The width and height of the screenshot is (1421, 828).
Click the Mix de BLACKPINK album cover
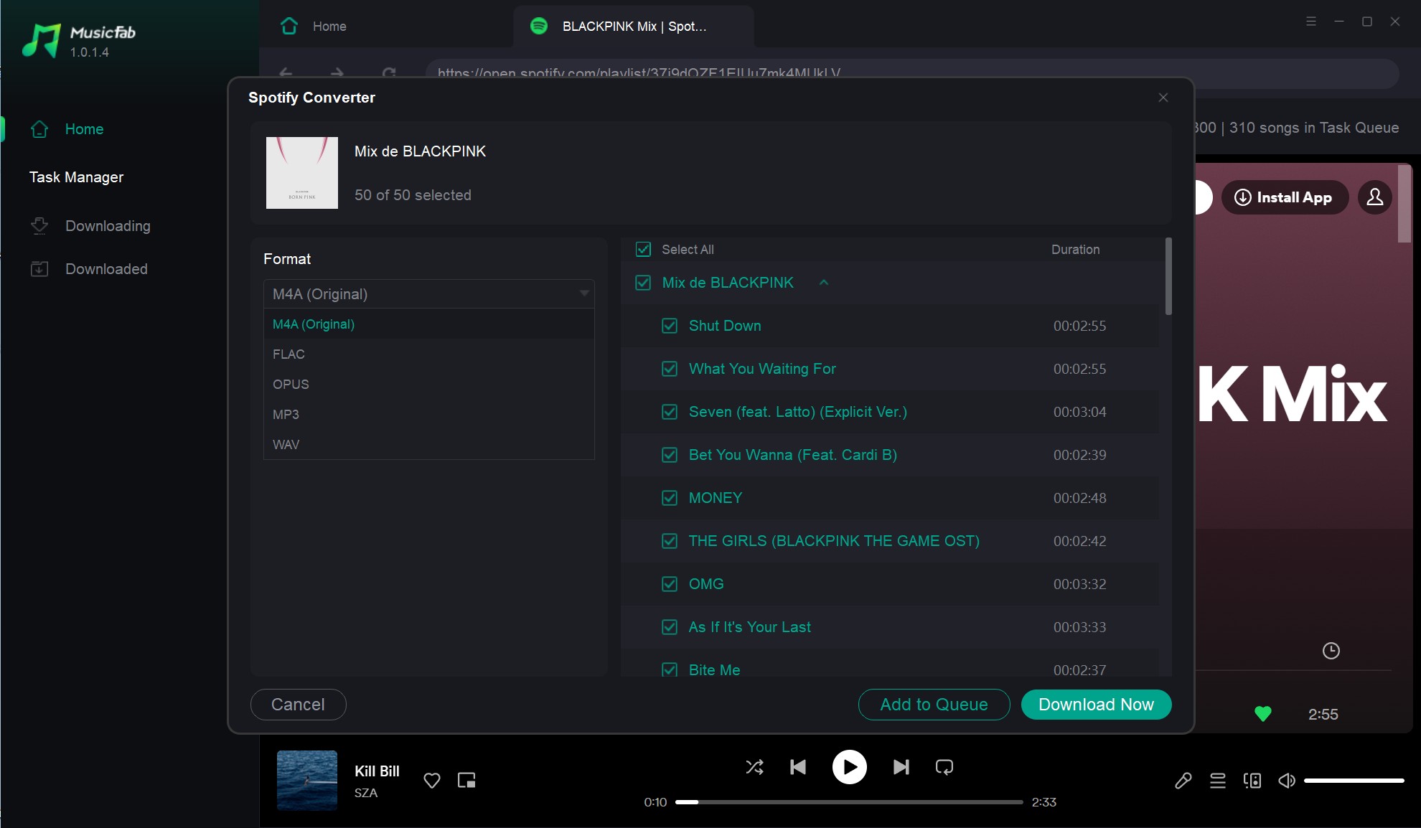coord(302,173)
